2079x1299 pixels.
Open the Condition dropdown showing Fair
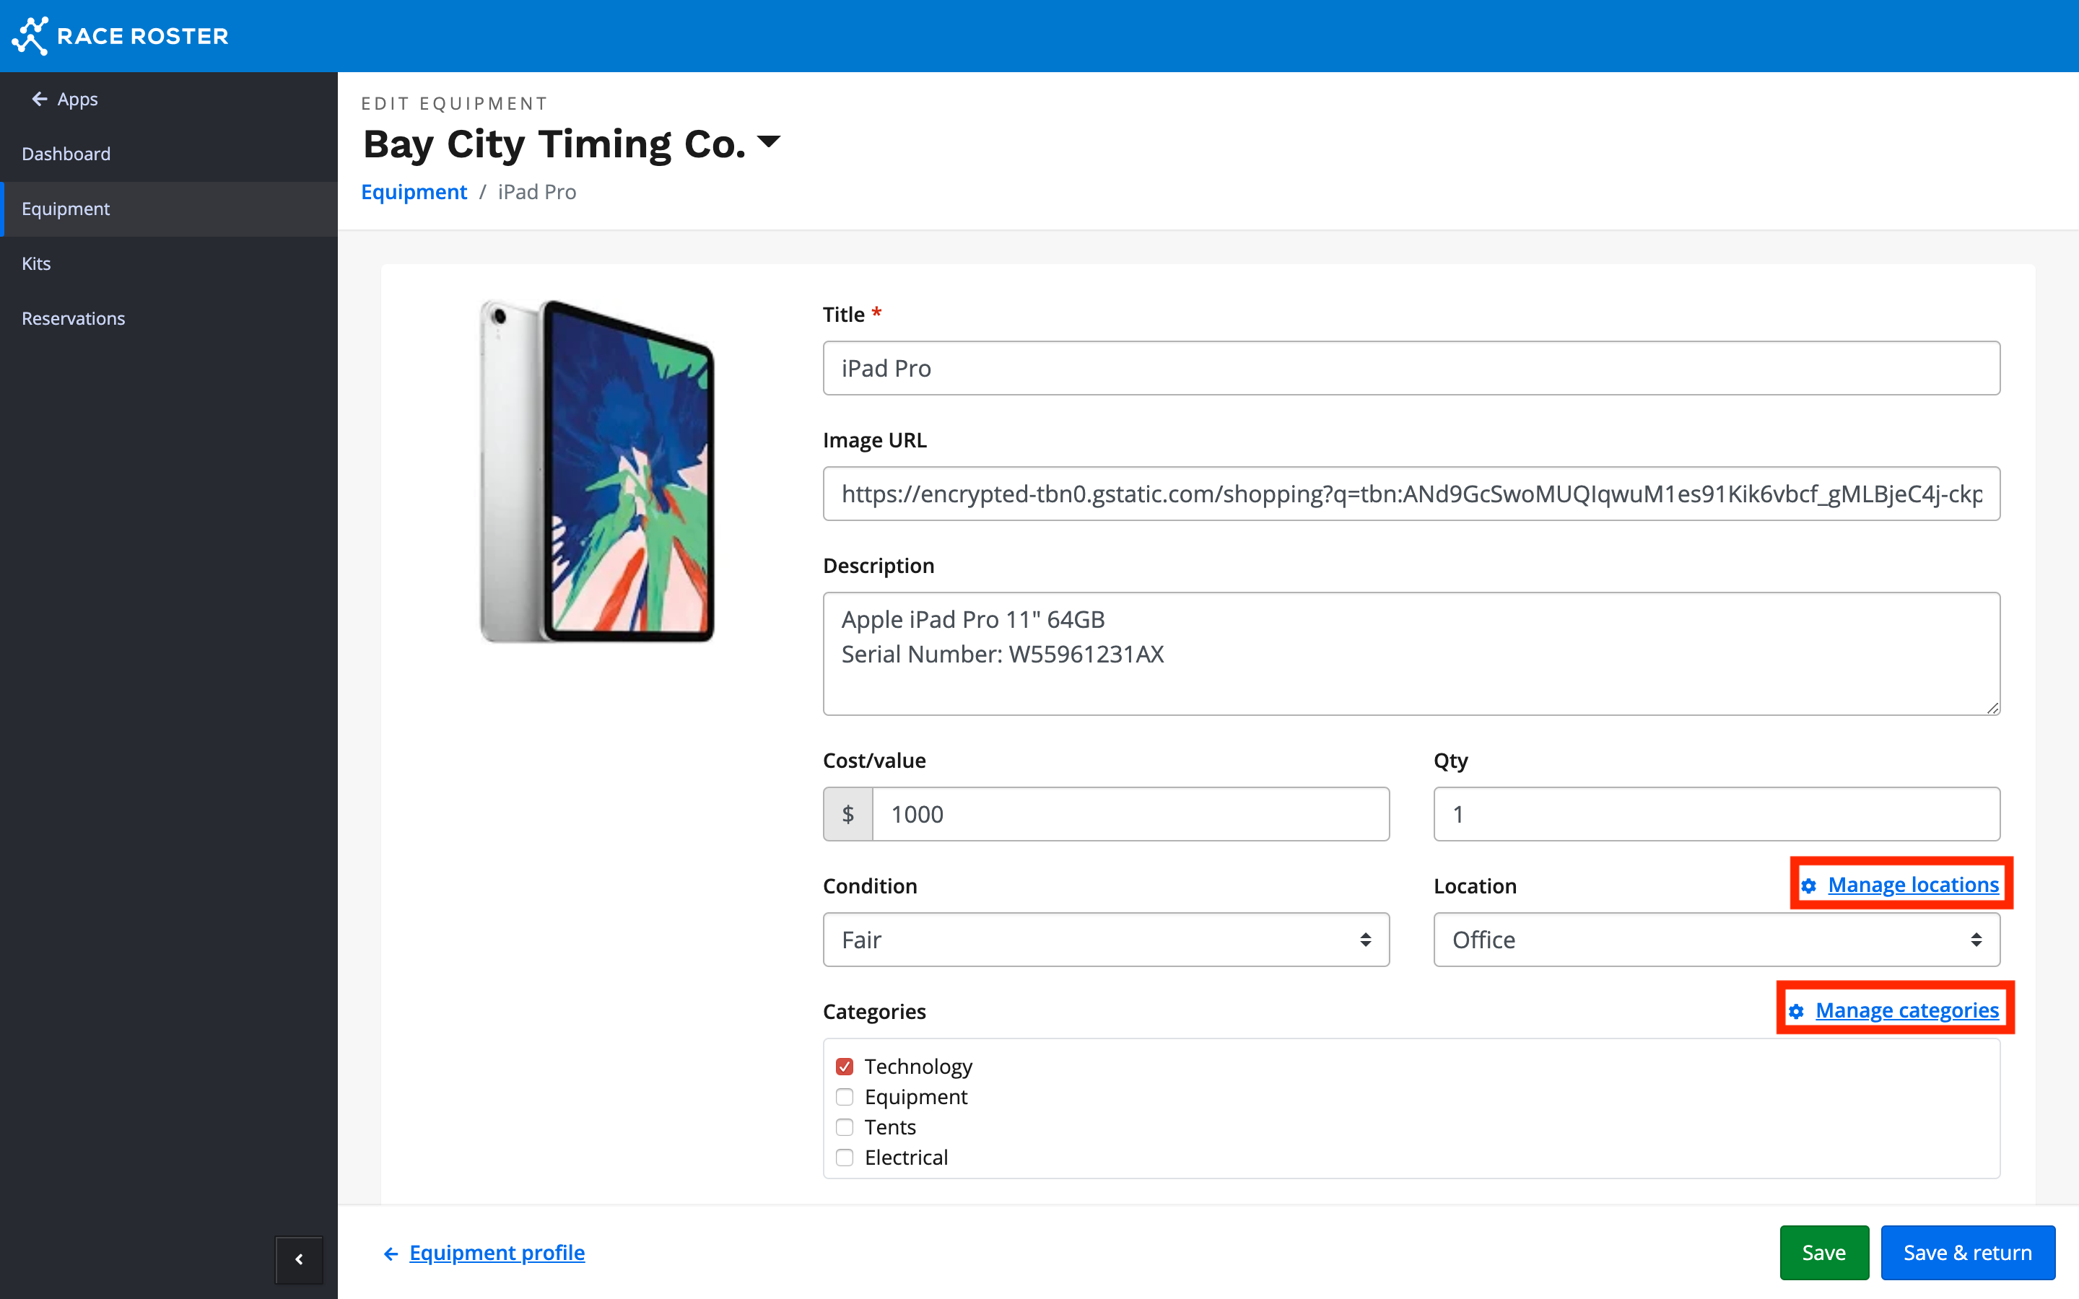click(x=1106, y=939)
